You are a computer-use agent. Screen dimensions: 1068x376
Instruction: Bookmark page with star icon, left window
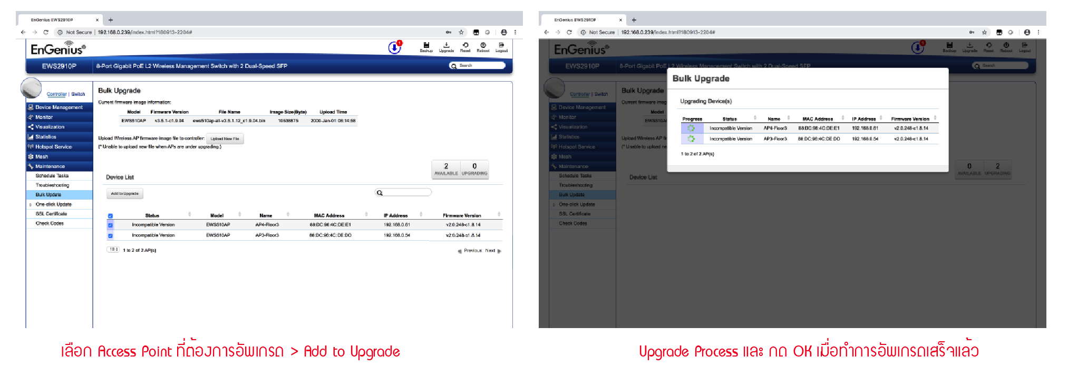click(x=461, y=32)
